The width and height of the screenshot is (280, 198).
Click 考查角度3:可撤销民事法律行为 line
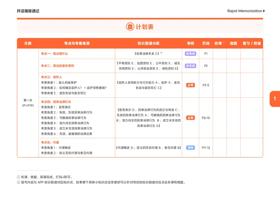[x=63, y=118]
